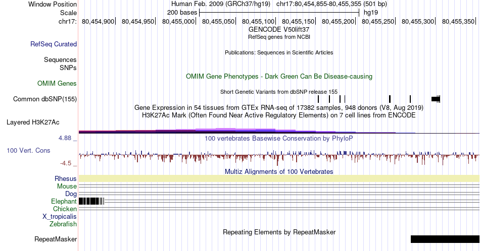Viewport: 480px width, 251px height.
Task: Click the layered H3K27Ac signal graph
Action: click(x=279, y=131)
